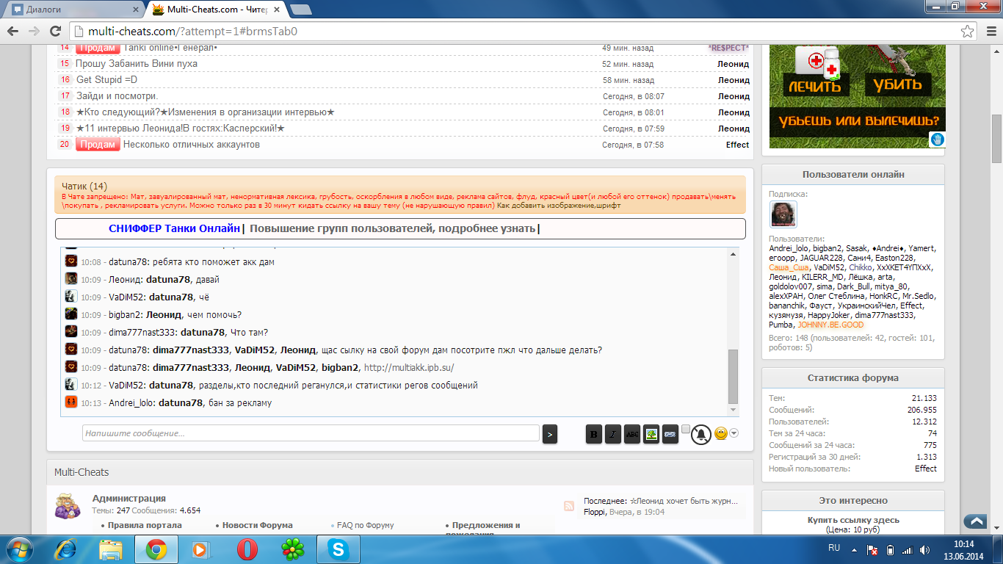
Task: Click dima777nast333's avatar in the chat
Action: pyautogui.click(x=71, y=332)
